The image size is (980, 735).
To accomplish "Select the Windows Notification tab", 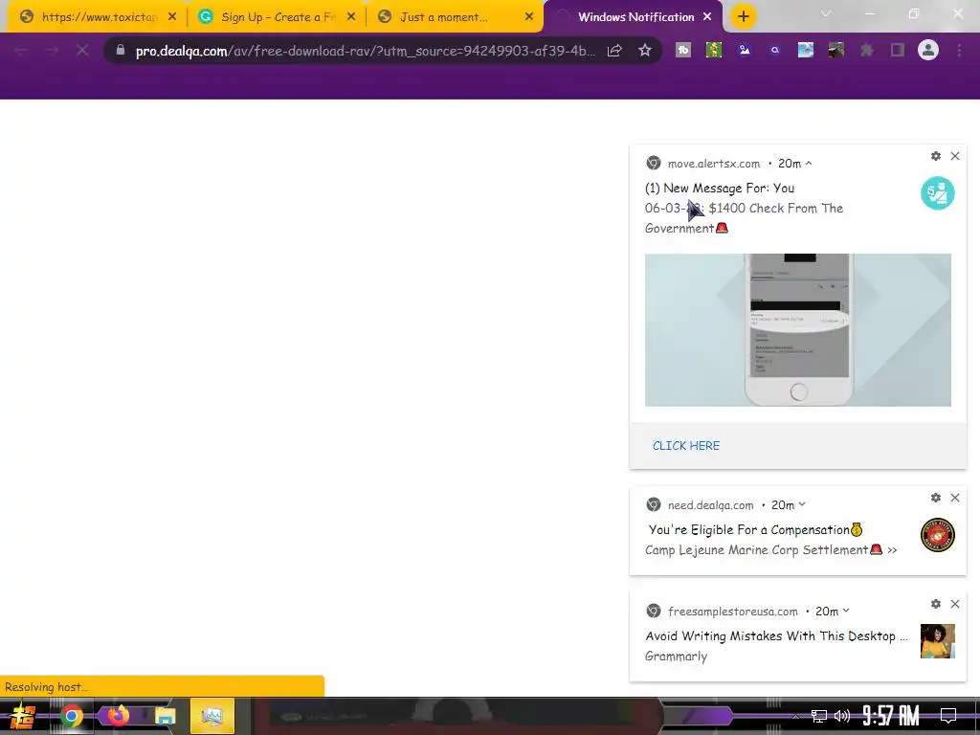I will pos(632,17).
